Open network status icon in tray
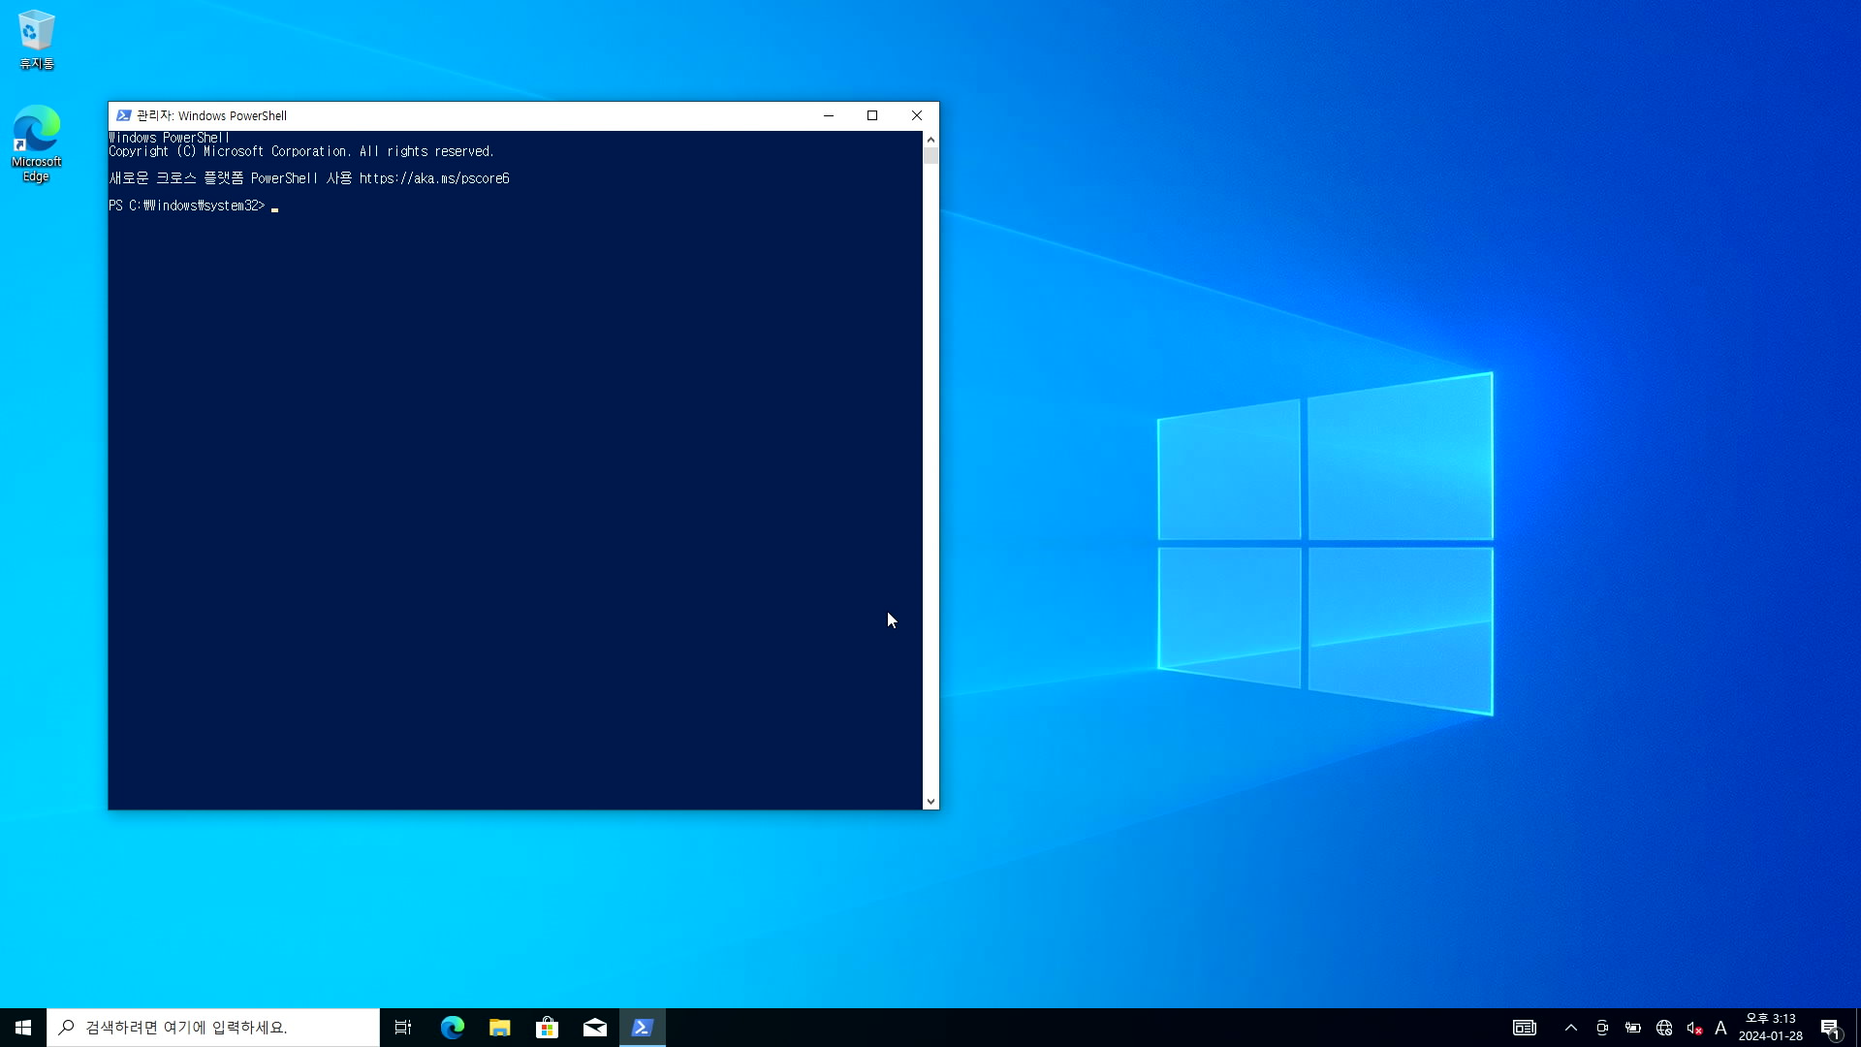This screenshot has width=1861, height=1047. [1664, 1028]
